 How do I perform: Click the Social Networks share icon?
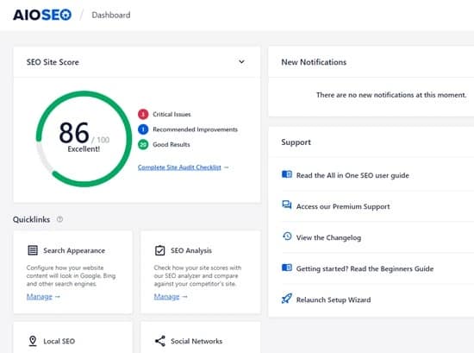point(160,341)
